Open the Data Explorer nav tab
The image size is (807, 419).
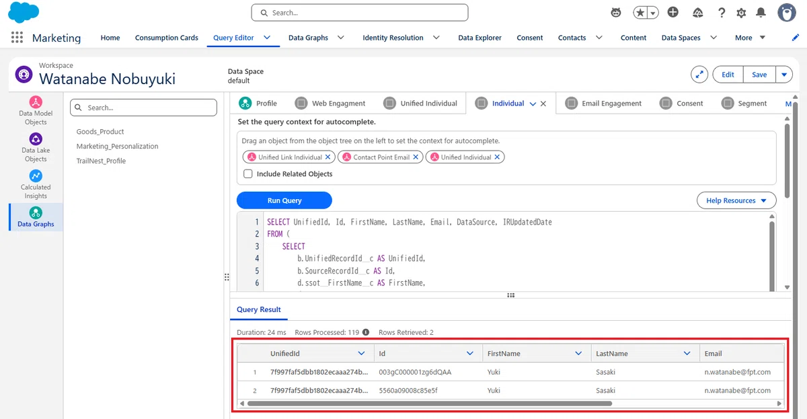coord(479,38)
